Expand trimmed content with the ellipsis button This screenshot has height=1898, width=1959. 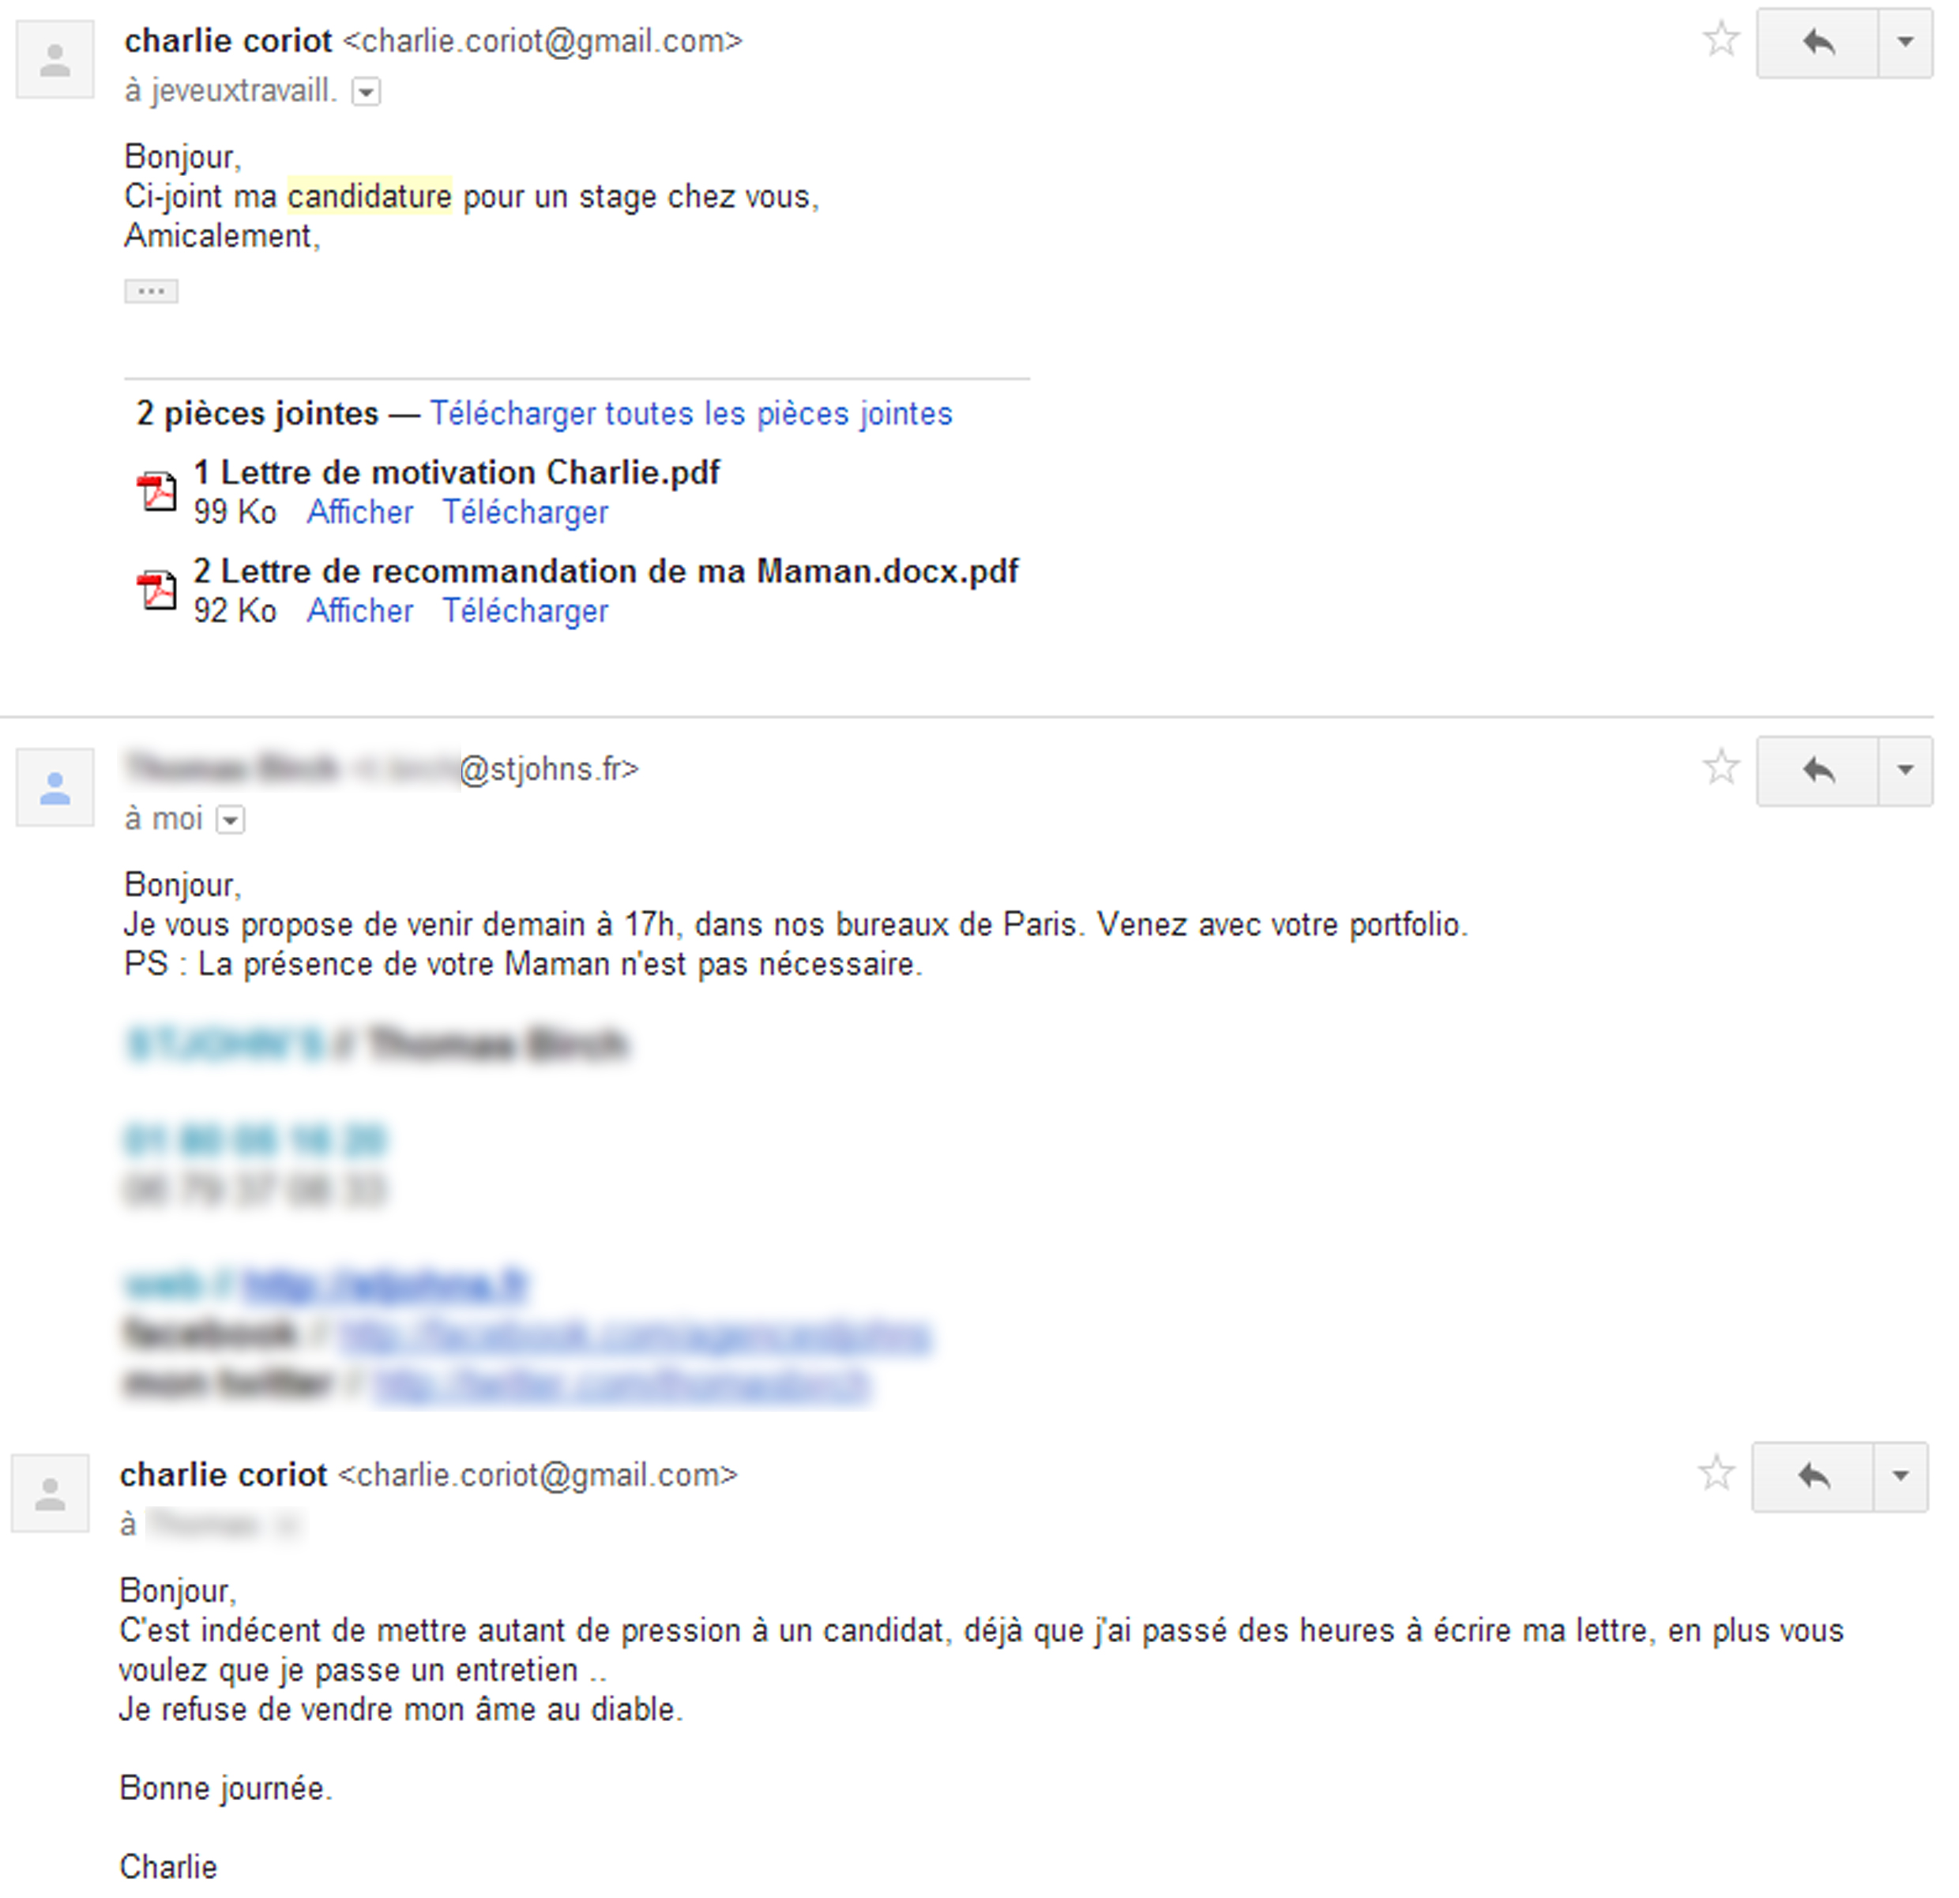point(151,291)
